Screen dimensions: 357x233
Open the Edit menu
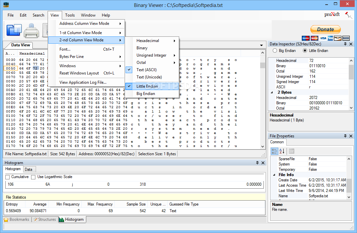pos(23,15)
